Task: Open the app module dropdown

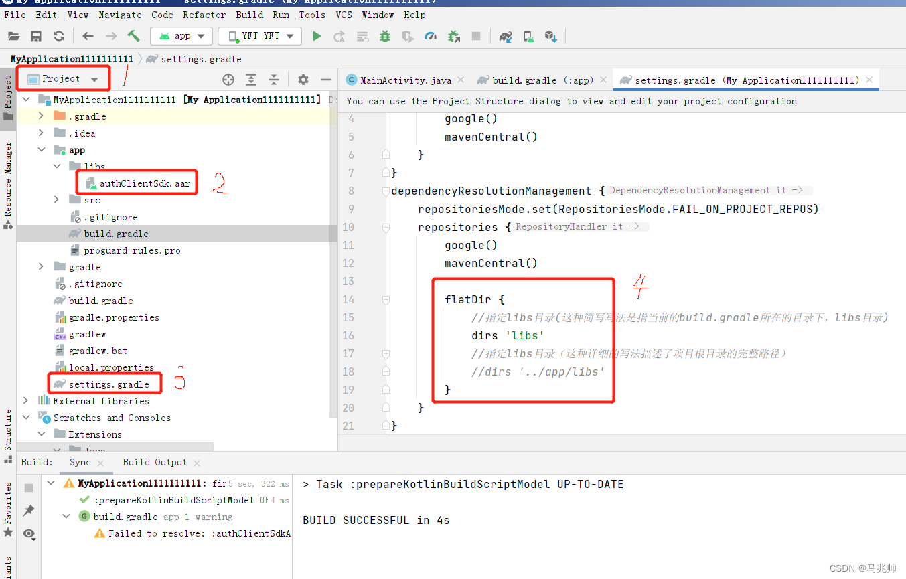Action: [x=181, y=37]
